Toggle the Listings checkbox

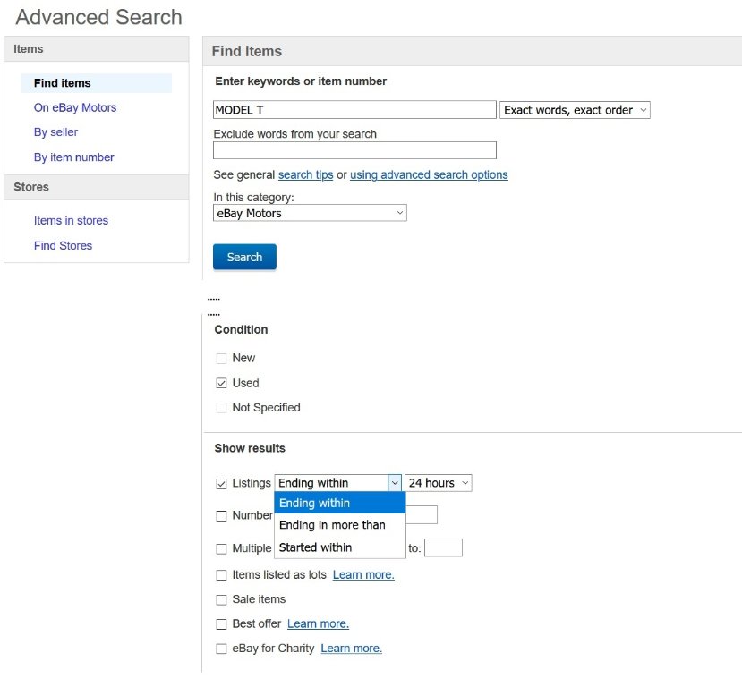221,483
